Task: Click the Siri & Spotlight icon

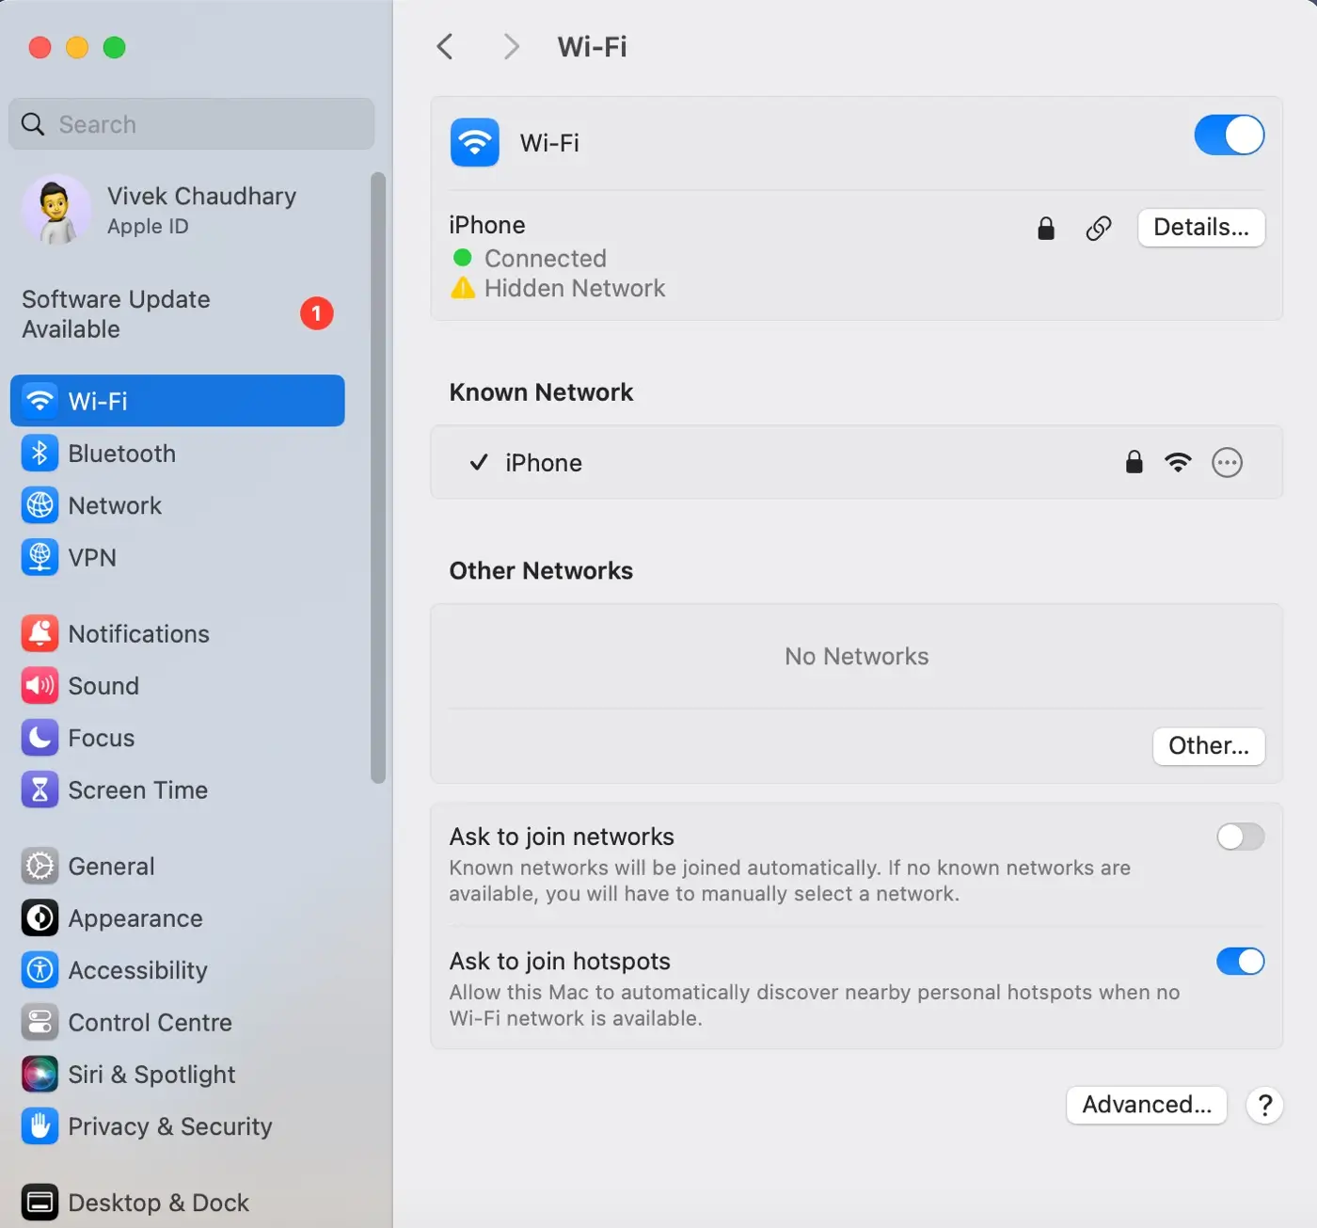Action: 40,1075
